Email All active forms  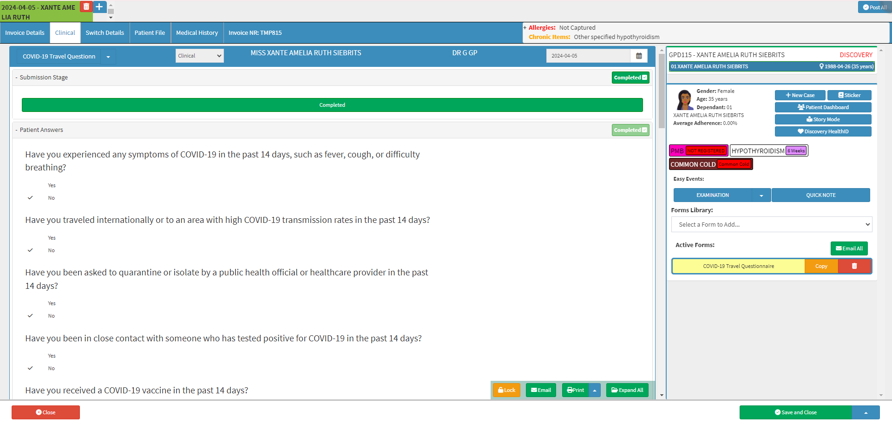[849, 248]
